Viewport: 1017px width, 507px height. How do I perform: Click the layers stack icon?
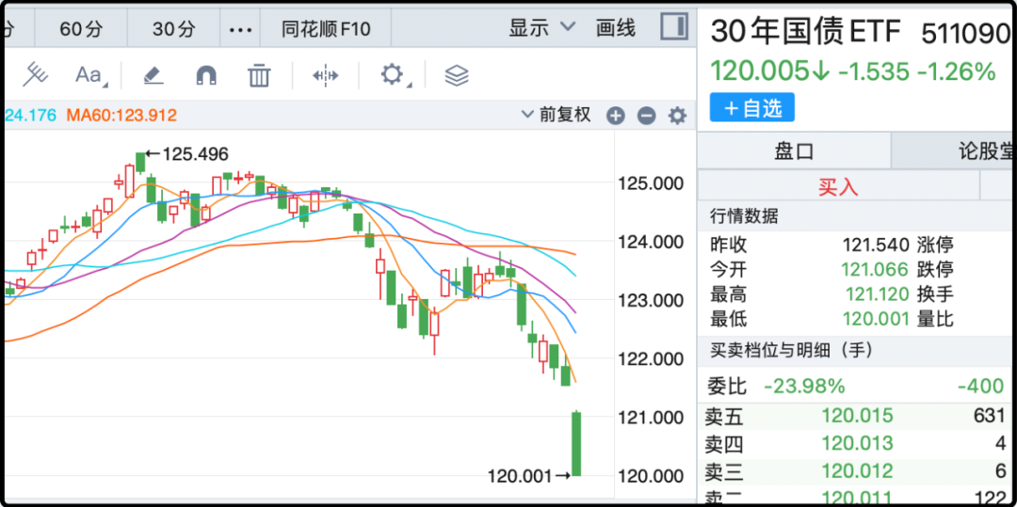457,74
